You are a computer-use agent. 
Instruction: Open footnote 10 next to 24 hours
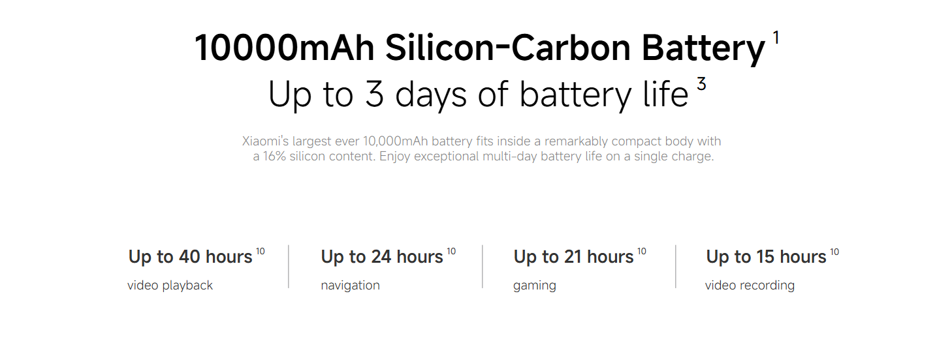451,252
